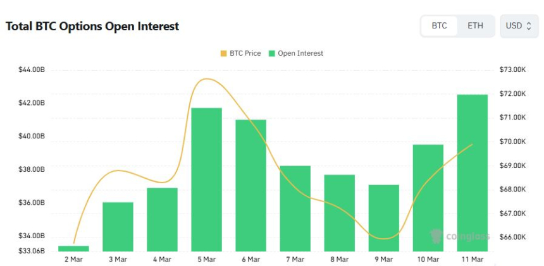Click the 8 Mar x-axis date label
This screenshot has width=544, height=266.
339,259
